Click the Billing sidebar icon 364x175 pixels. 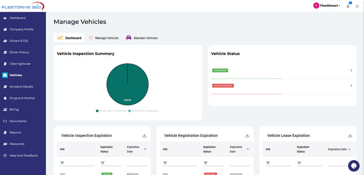click(5, 110)
